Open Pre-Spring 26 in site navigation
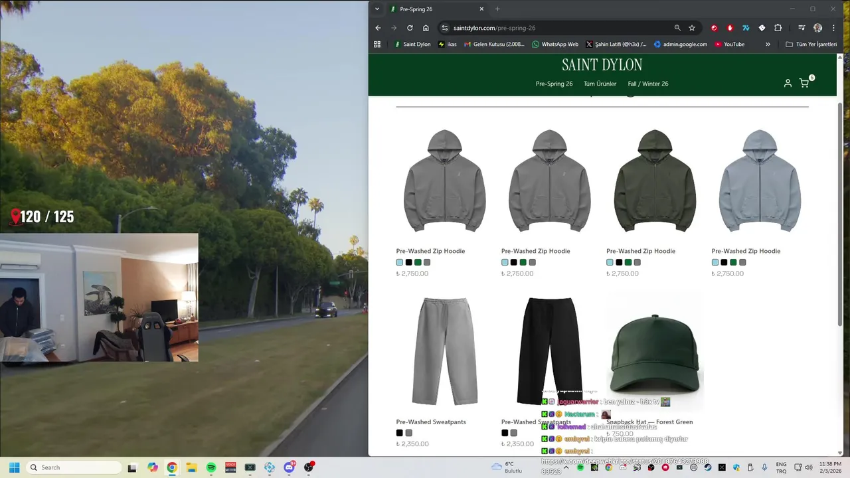The height and width of the screenshot is (478, 850). [554, 84]
